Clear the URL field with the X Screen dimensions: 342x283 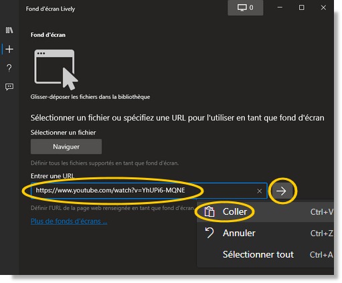[259, 191]
